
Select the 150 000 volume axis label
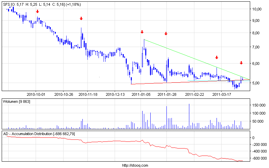(x=259, y=105)
